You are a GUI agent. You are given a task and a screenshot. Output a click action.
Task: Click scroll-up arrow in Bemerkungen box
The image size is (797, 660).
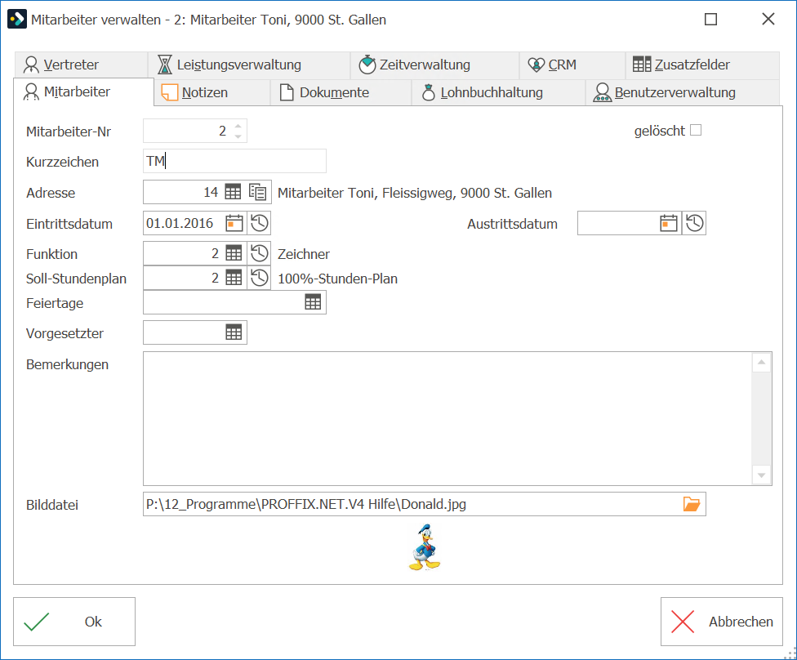(761, 363)
